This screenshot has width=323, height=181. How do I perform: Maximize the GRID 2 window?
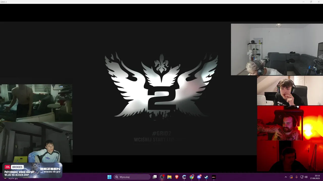(311, 2)
